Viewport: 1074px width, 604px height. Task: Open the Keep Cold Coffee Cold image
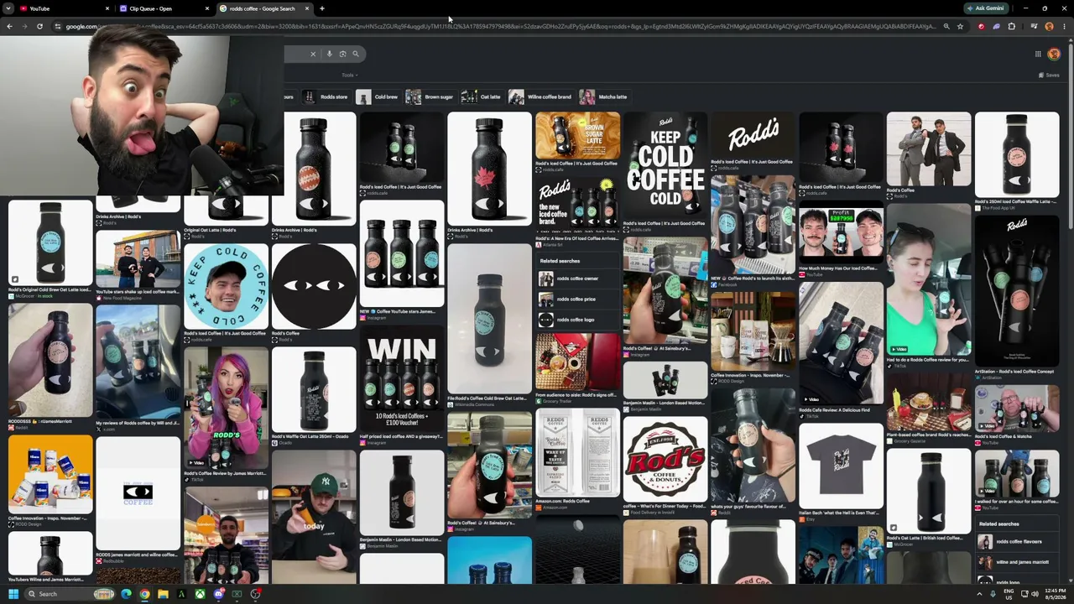[x=665, y=165]
